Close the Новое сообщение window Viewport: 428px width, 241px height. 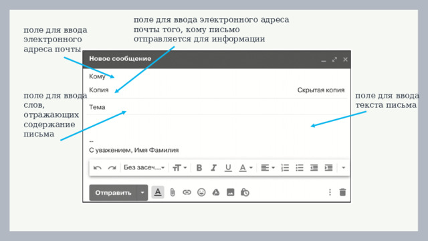(x=345, y=60)
